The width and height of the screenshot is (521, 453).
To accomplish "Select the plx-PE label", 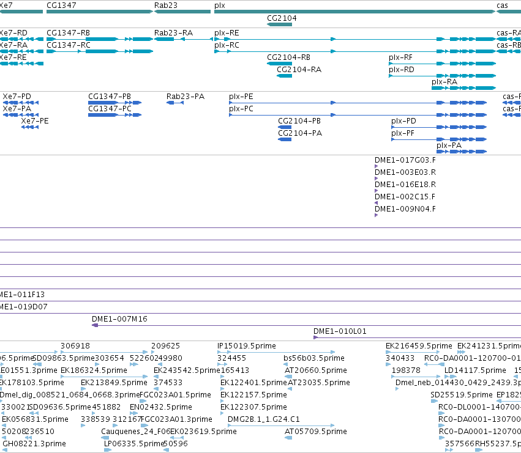I will click(x=241, y=97).
